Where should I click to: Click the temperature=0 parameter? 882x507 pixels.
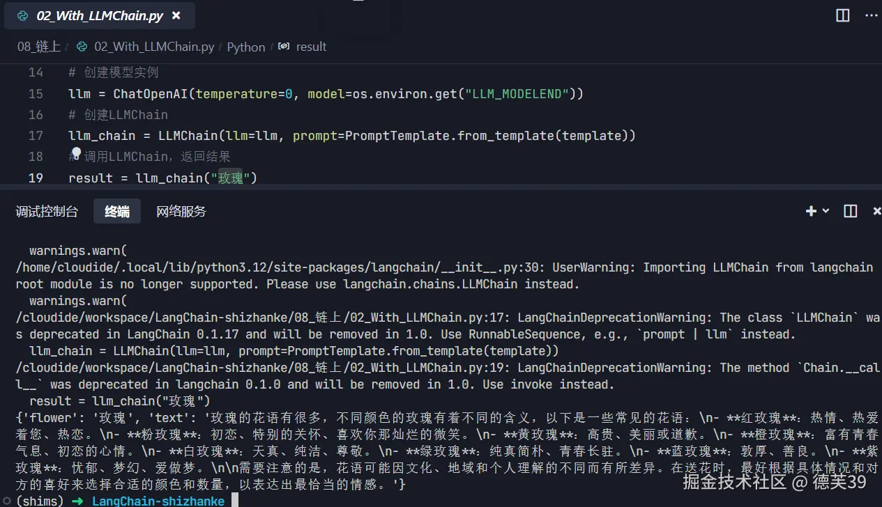(x=245, y=93)
